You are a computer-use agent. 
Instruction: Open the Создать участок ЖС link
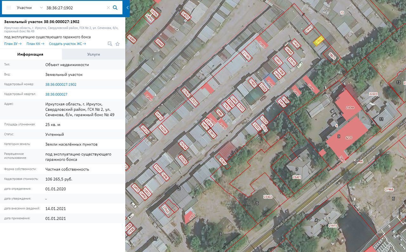[68, 44]
